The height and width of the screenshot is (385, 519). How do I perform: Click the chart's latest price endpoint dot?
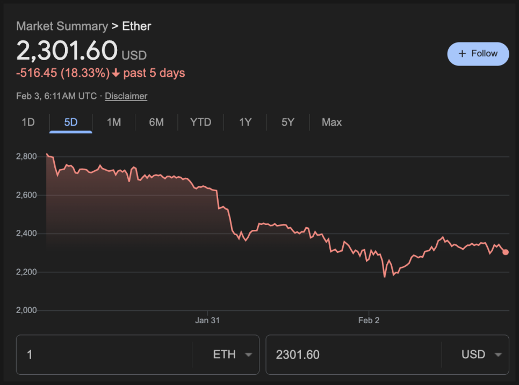click(x=506, y=252)
